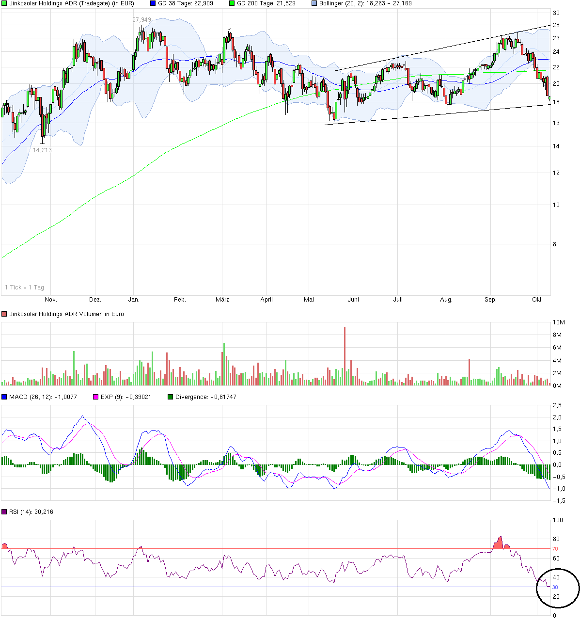Click the 'Juli' month label
The width and height of the screenshot is (580, 623).
click(398, 300)
